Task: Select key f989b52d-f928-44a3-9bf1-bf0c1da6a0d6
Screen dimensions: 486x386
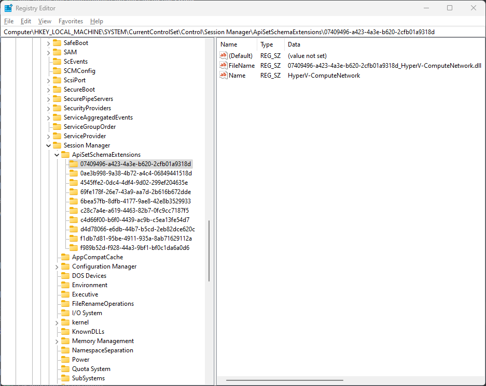Action: (134, 248)
